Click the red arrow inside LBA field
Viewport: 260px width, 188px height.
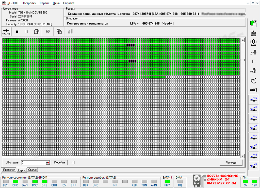[x=48, y=162]
